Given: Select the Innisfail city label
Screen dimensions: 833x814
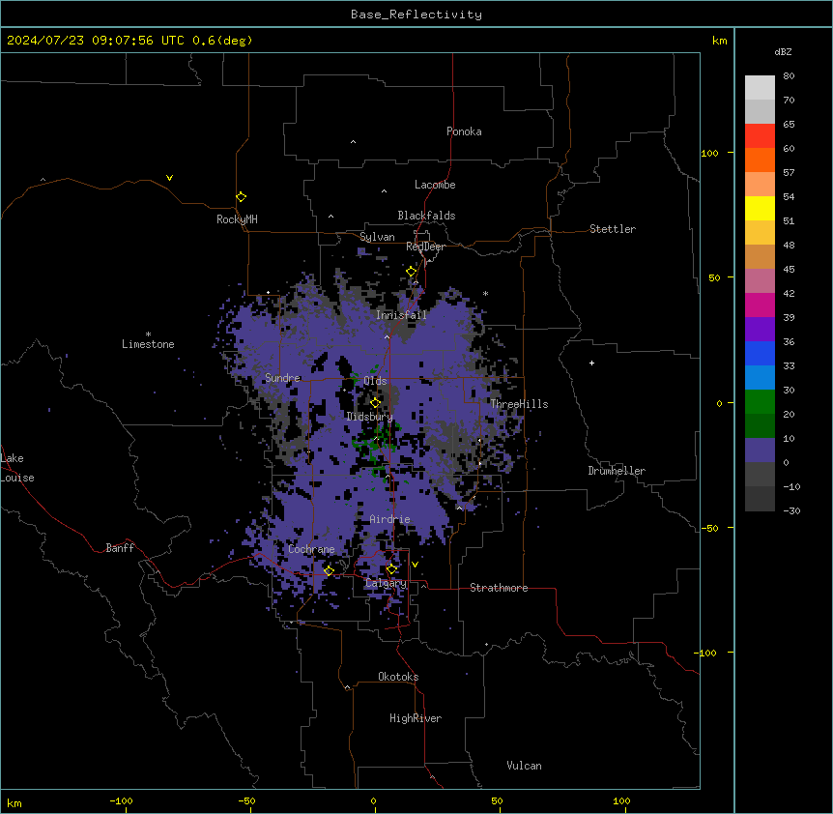Looking at the screenshot, I should coord(401,315).
